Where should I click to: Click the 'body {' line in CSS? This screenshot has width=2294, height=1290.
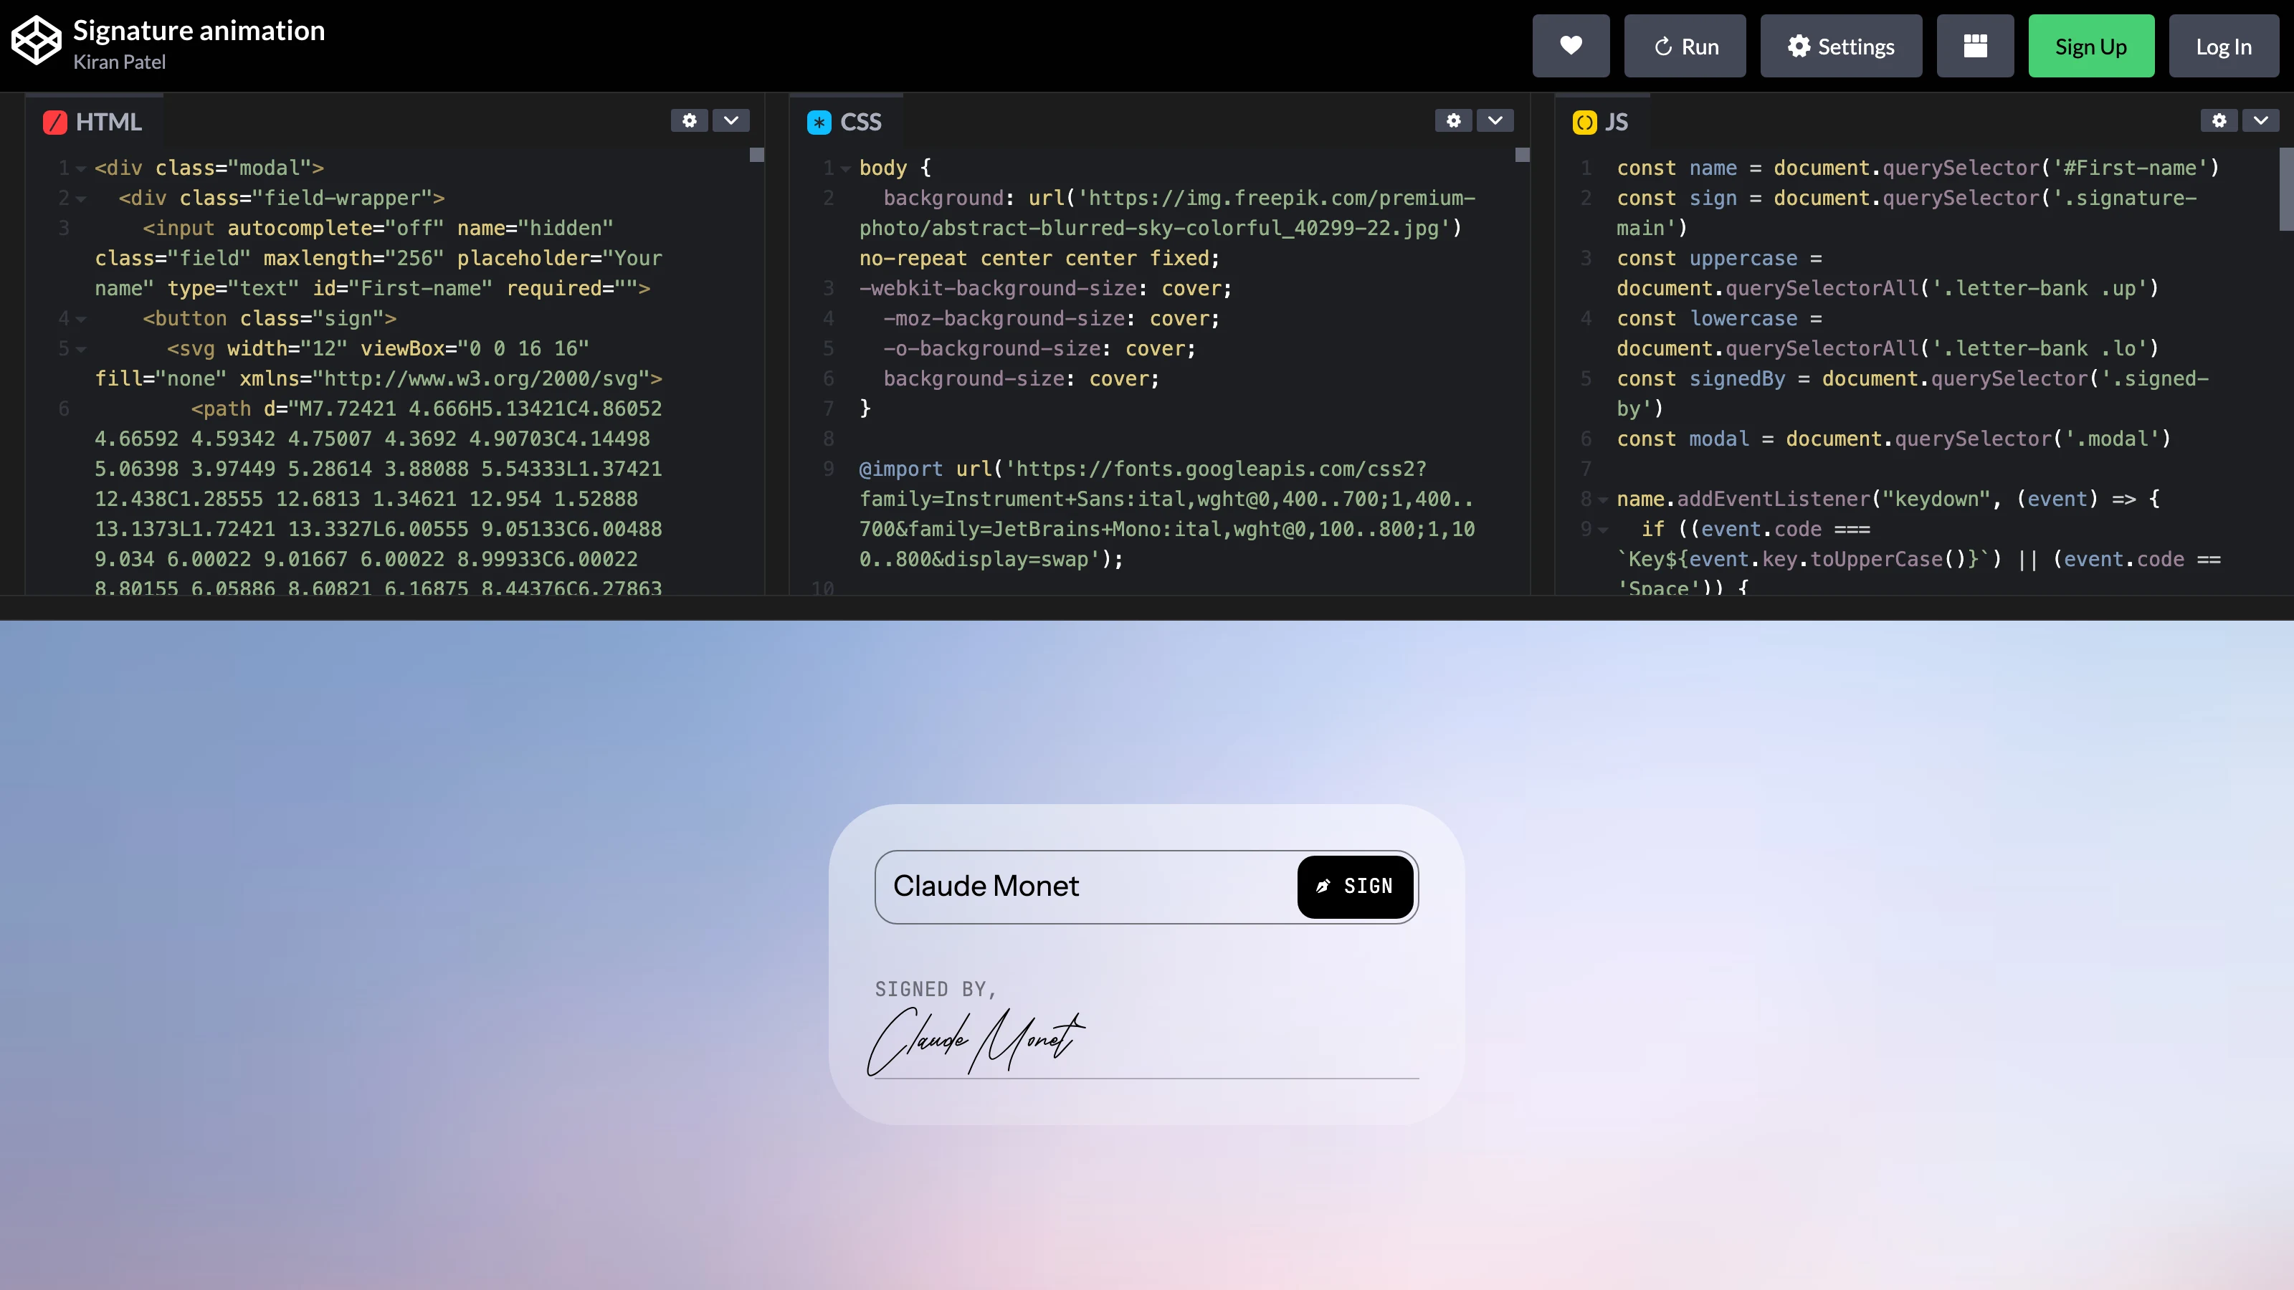895,168
